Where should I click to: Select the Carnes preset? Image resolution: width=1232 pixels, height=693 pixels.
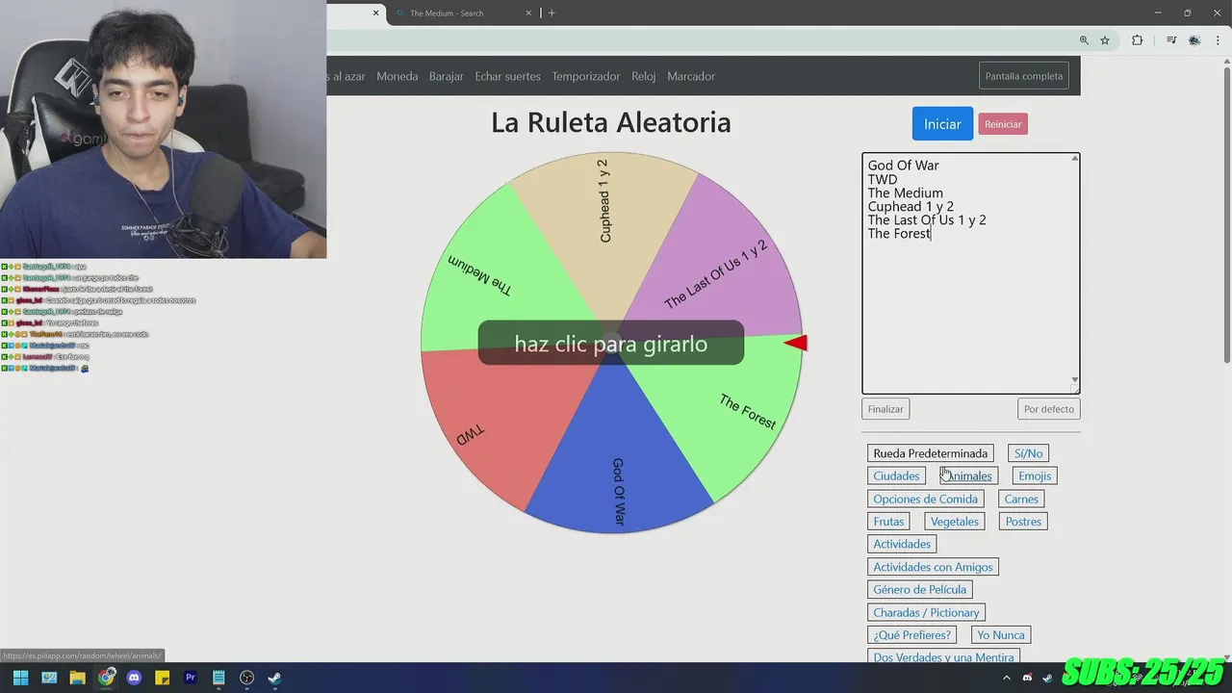tap(1021, 499)
